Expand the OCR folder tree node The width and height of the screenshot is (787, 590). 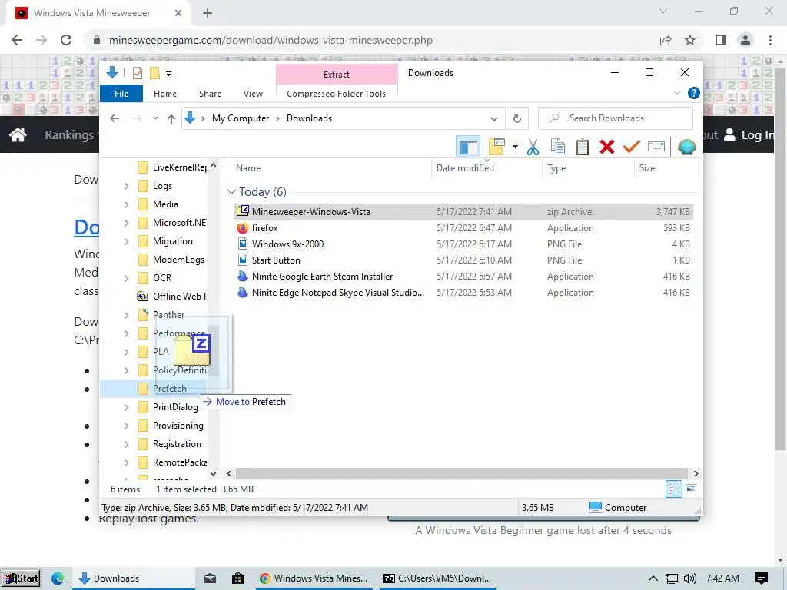click(127, 278)
